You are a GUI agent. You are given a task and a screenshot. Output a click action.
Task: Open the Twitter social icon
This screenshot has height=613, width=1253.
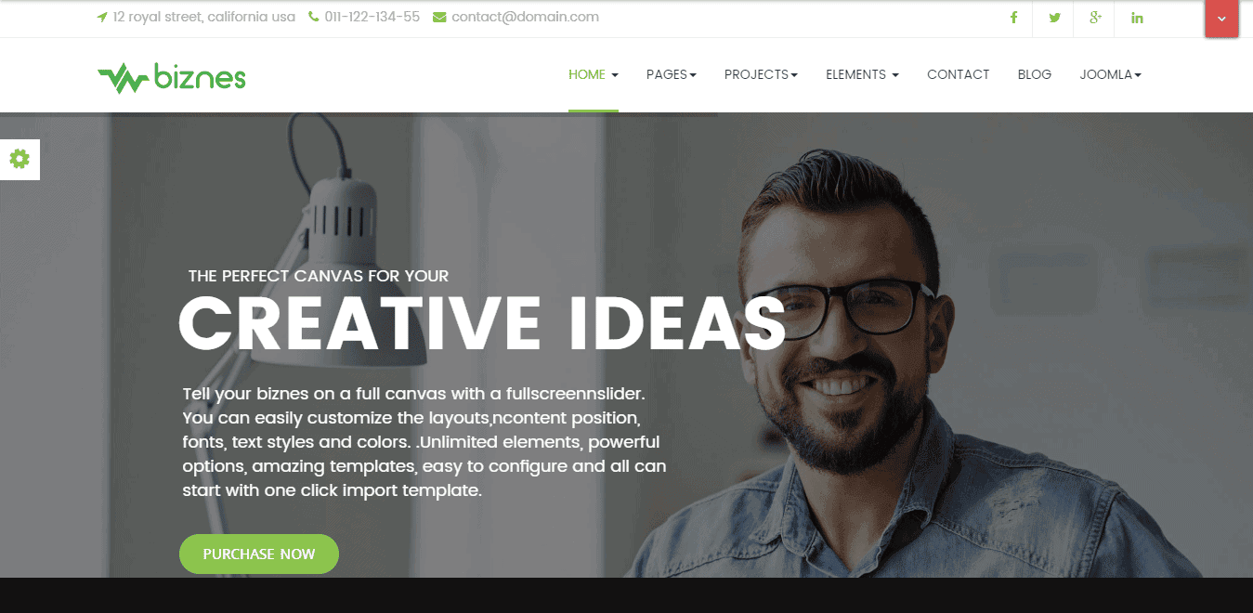[x=1054, y=18]
